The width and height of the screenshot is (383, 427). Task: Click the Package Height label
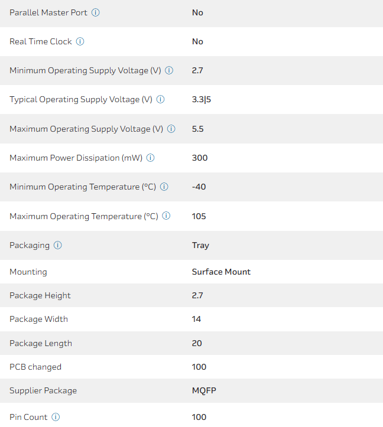click(40, 295)
